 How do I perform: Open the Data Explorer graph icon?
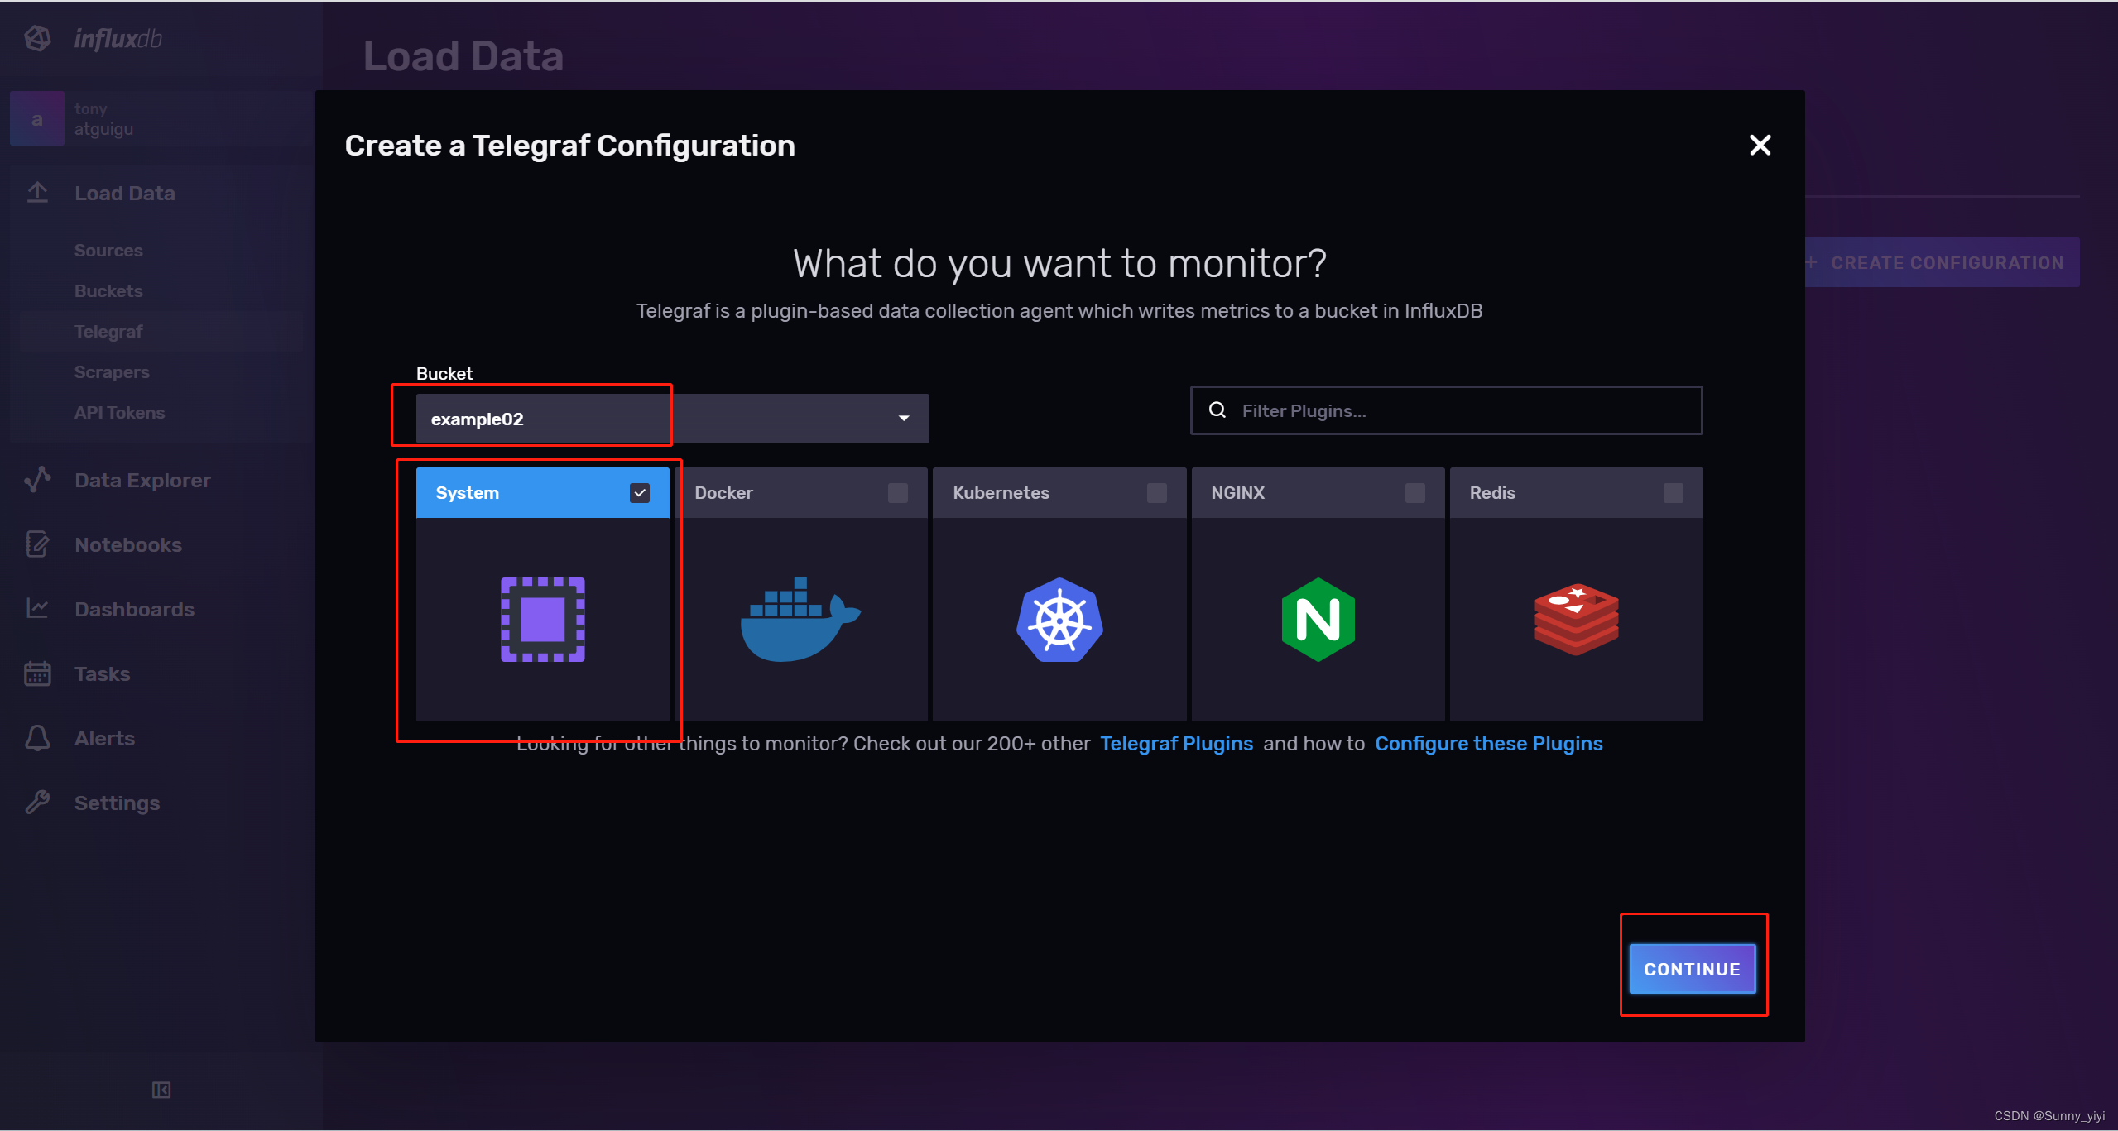point(37,480)
